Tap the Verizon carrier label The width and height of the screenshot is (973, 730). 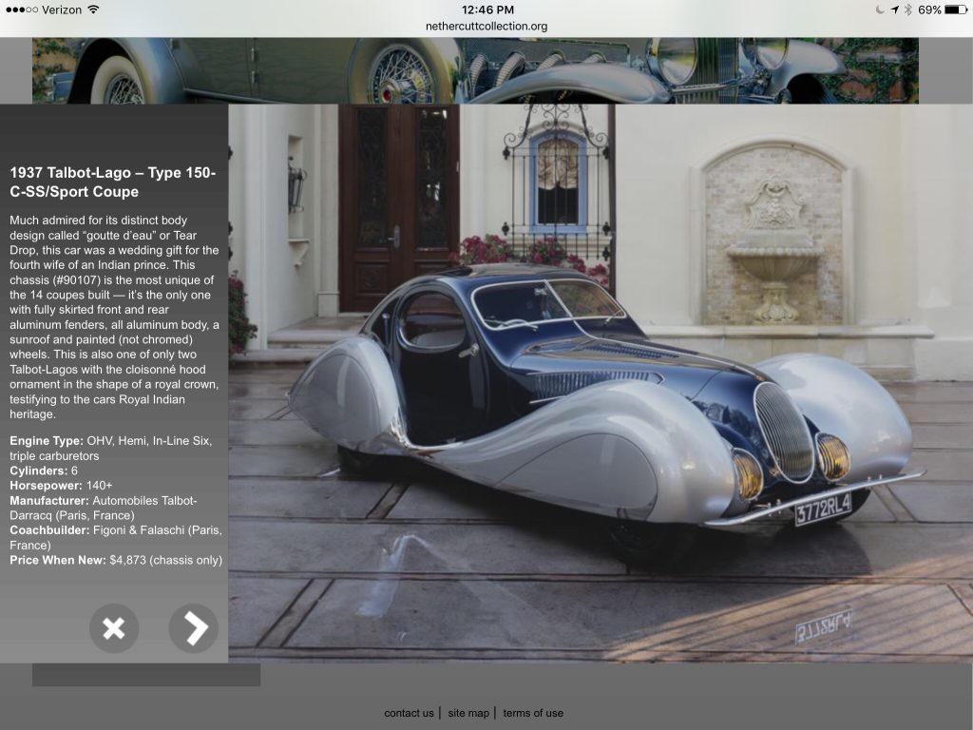(x=62, y=10)
